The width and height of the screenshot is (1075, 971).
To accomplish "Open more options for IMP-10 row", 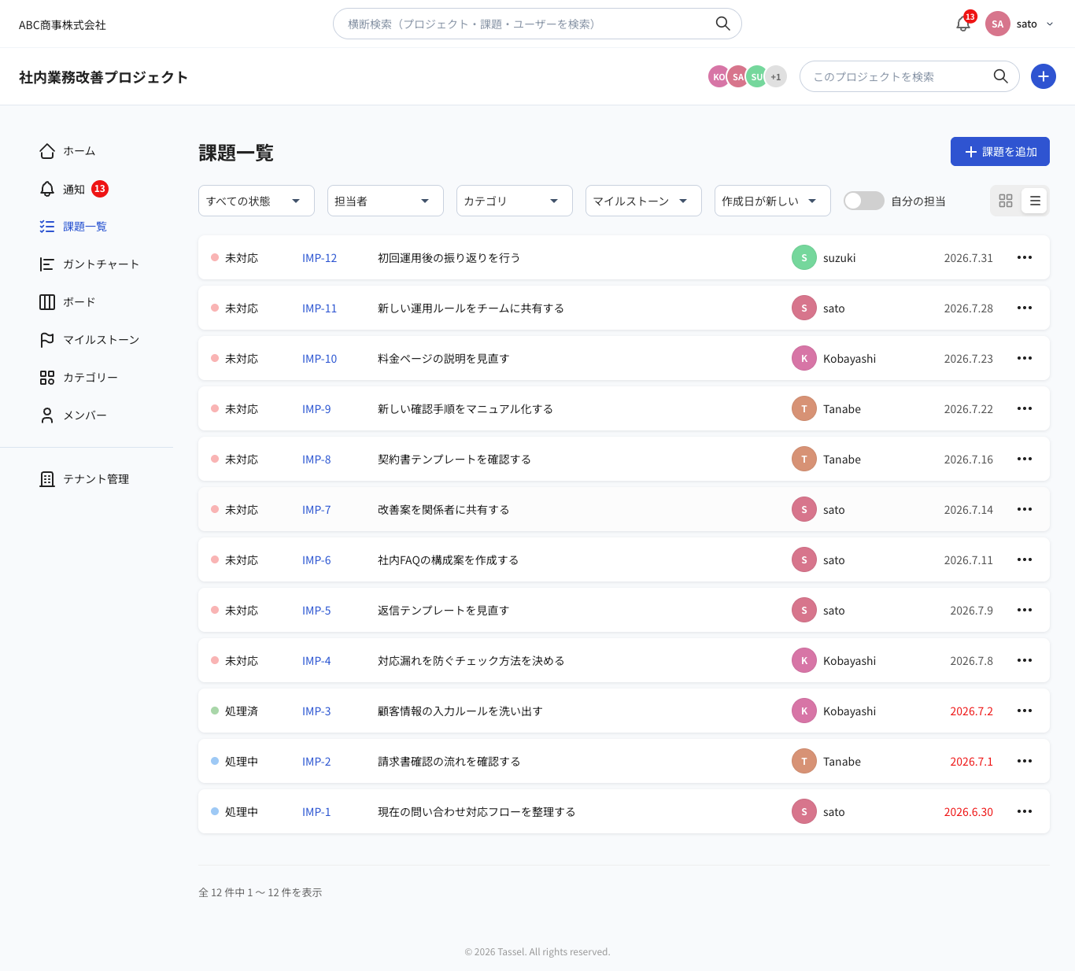I will pyautogui.click(x=1025, y=358).
